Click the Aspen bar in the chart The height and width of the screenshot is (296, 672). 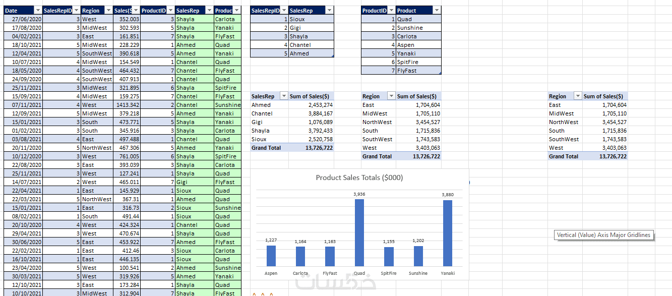[271, 256]
